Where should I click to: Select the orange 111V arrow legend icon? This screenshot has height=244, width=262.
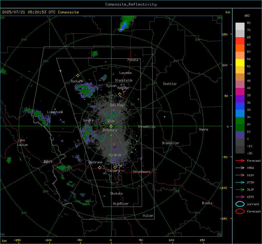pyautogui.click(x=240, y=175)
